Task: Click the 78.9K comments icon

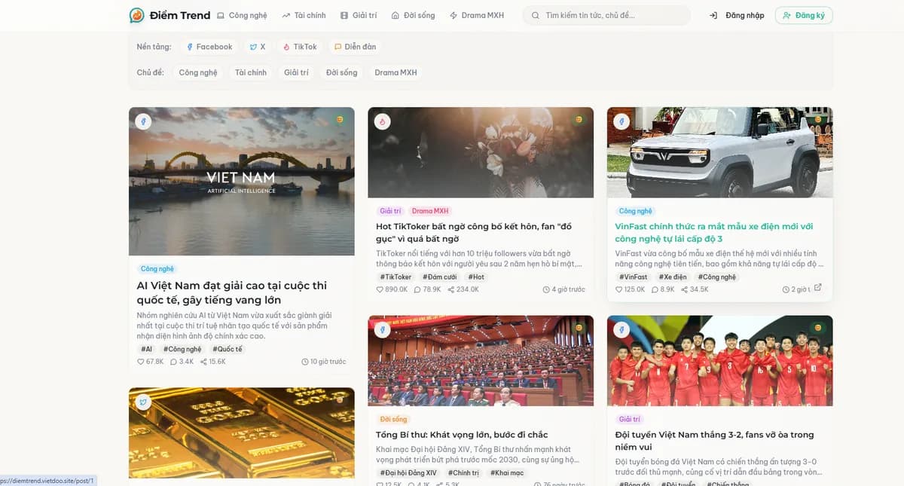Action: coord(417,289)
